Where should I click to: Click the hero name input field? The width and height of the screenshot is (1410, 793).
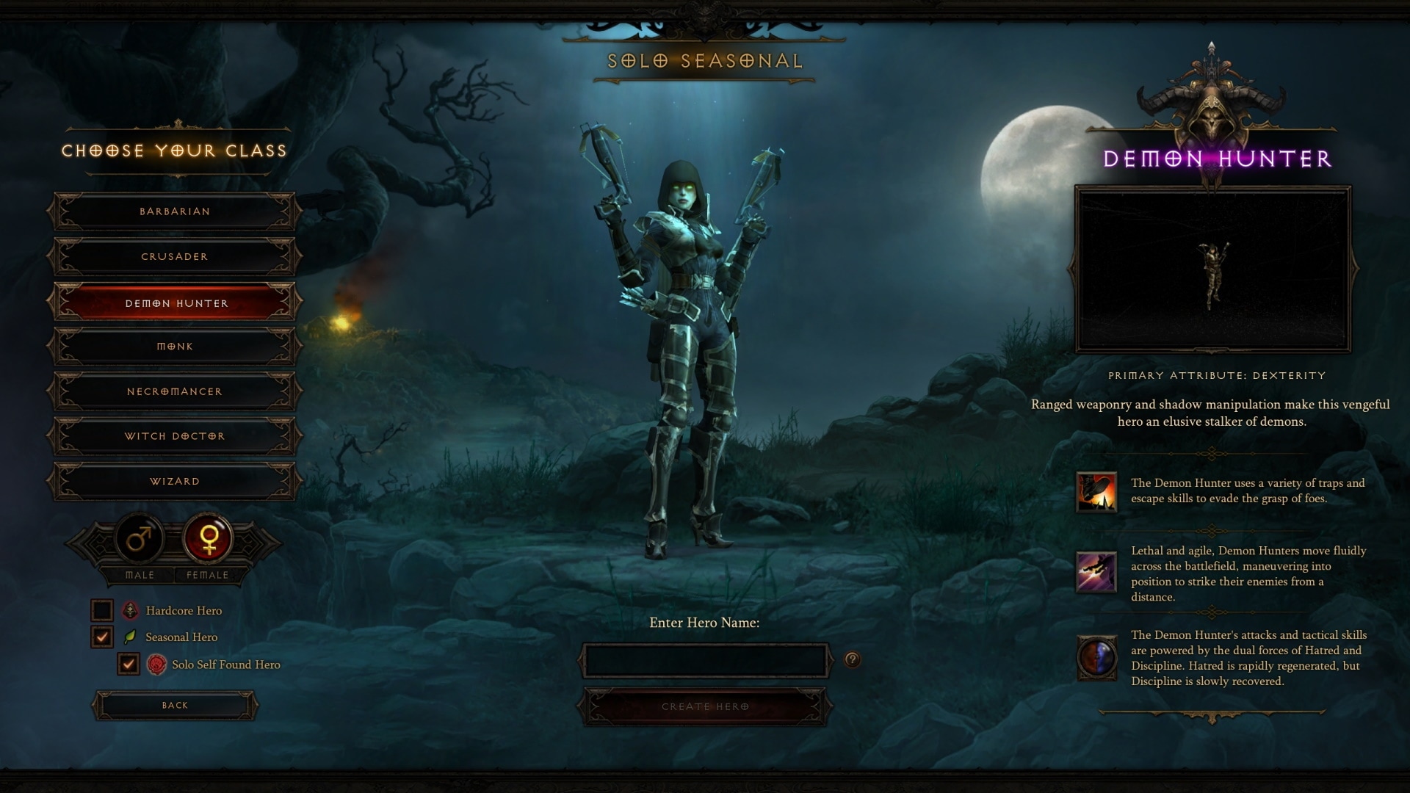point(704,659)
